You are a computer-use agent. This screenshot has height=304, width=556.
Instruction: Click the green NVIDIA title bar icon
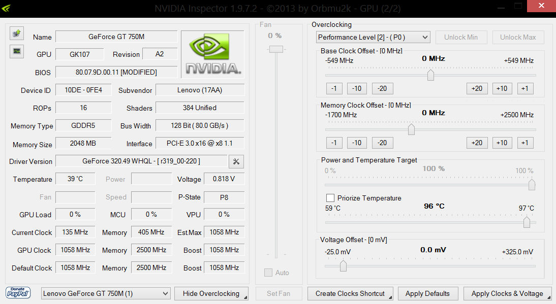6,8
